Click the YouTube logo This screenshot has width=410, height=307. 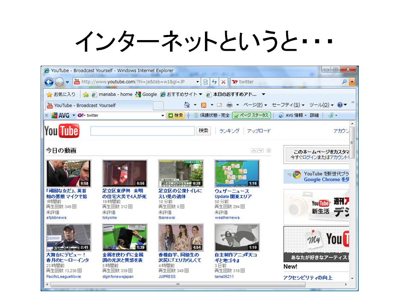click(x=61, y=131)
